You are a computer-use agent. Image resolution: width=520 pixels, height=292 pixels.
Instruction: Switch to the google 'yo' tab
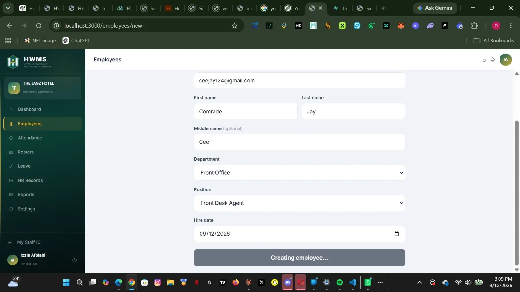pyautogui.click(x=268, y=8)
